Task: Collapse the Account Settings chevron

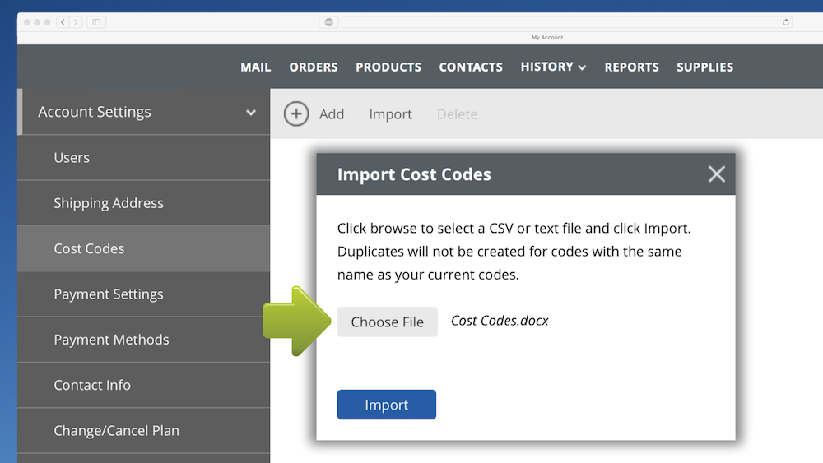Action: (x=251, y=112)
